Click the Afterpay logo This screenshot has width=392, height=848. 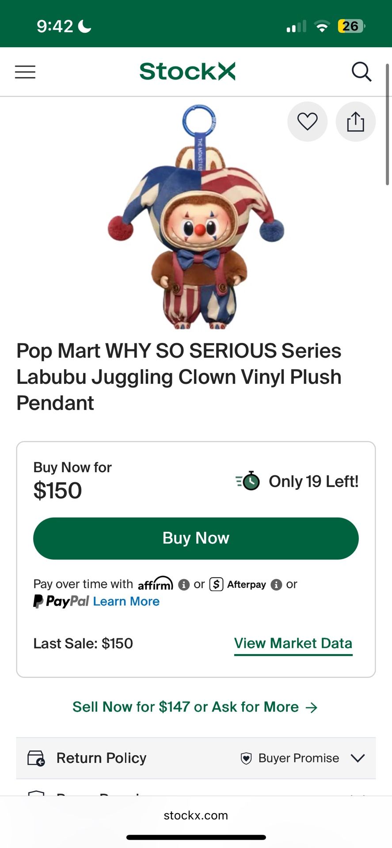coord(238,584)
